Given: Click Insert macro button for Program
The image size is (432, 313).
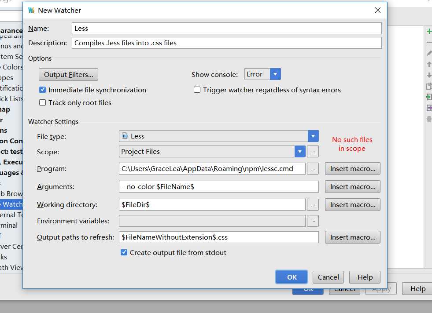Looking at the screenshot, I should (352, 169).
